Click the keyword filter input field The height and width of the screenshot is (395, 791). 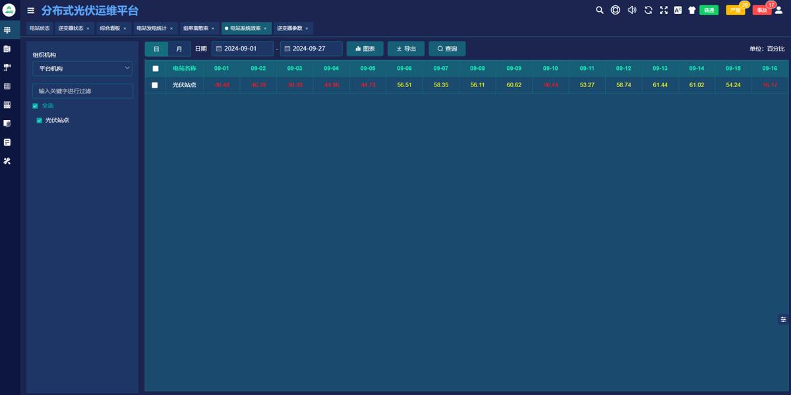pyautogui.click(x=82, y=91)
